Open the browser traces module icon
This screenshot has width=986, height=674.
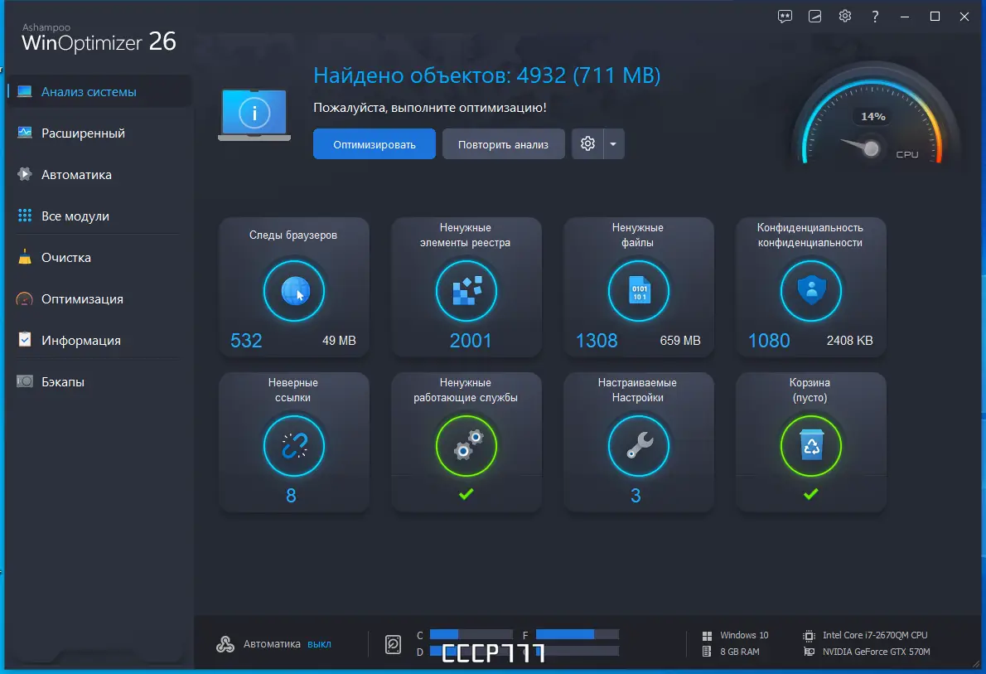[294, 291]
